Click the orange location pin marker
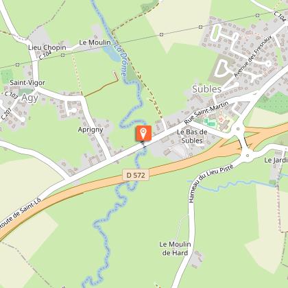Viewport: 288px width, 288px height. (x=143, y=133)
